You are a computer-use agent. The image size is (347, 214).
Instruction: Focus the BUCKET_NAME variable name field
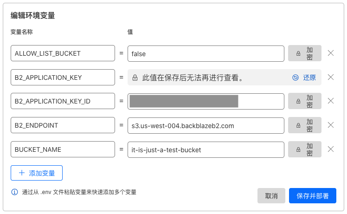tap(63, 149)
